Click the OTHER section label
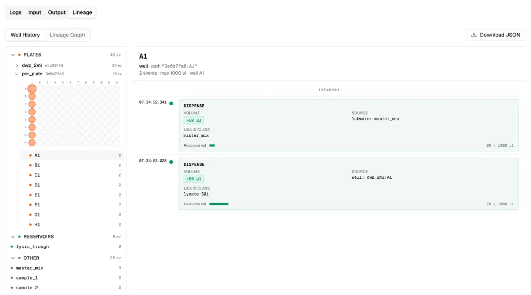 (31, 258)
